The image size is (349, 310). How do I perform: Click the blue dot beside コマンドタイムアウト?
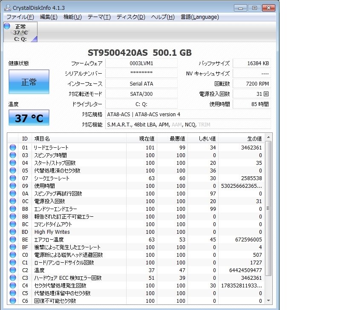pos(12,224)
